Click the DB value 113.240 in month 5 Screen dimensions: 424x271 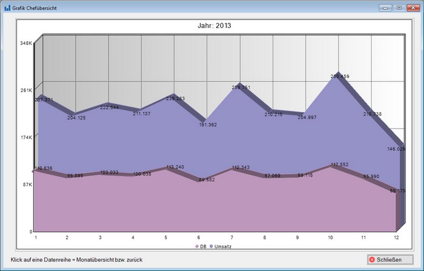[x=175, y=167]
